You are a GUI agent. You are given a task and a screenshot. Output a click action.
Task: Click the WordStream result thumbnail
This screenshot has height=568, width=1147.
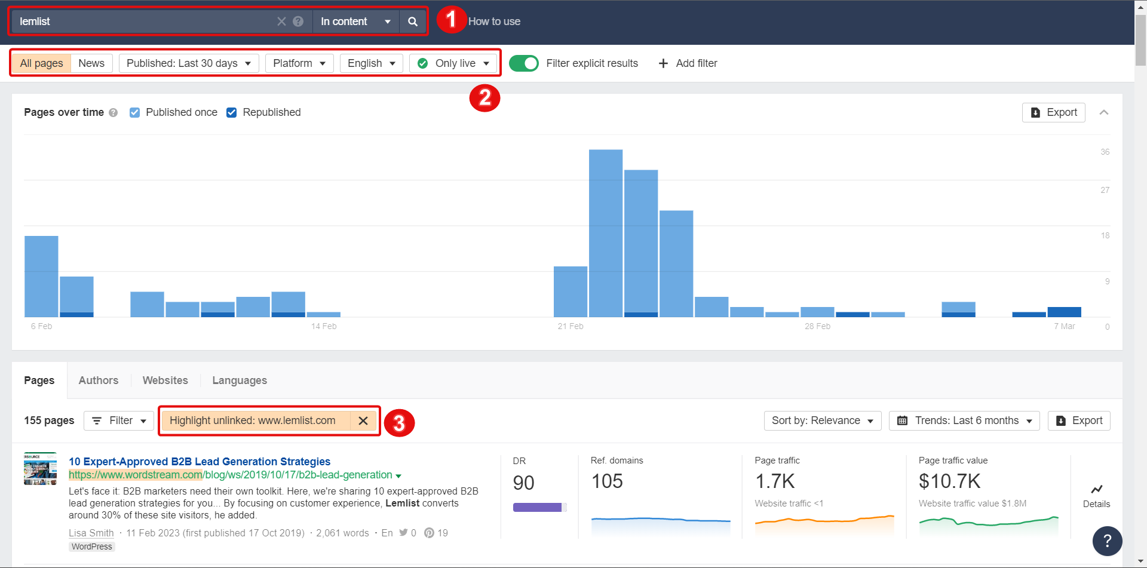[x=40, y=469]
